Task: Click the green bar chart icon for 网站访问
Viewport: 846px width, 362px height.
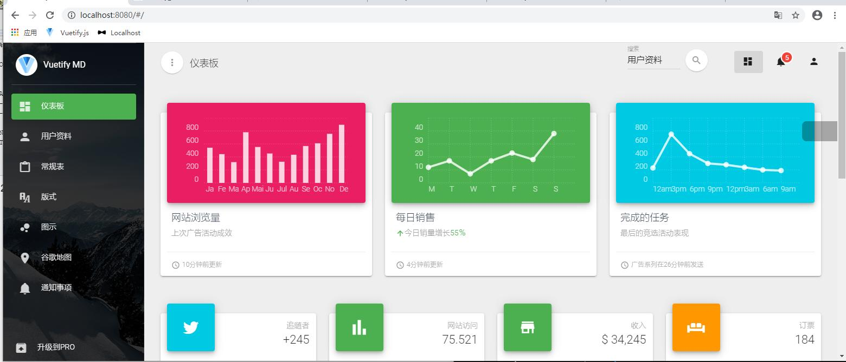Action: 360,327
